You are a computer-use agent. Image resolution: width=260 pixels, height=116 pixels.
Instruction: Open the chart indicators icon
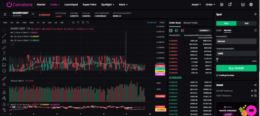[73, 22]
